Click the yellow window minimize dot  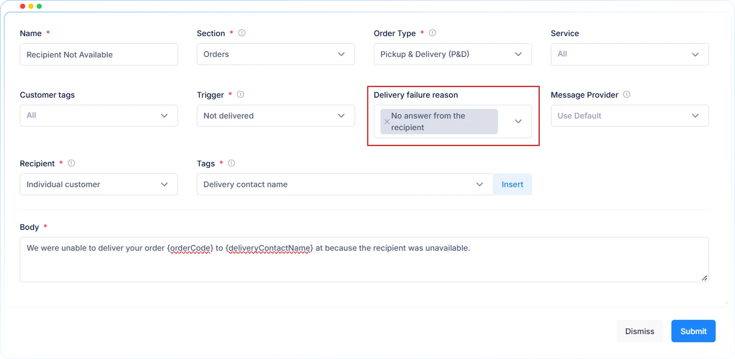pyautogui.click(x=31, y=6)
